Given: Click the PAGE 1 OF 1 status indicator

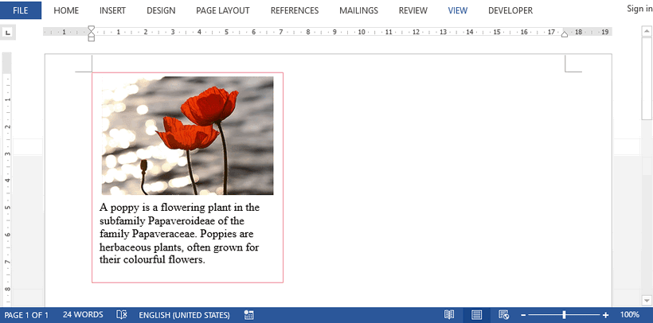Looking at the screenshot, I should pyautogui.click(x=26, y=315).
